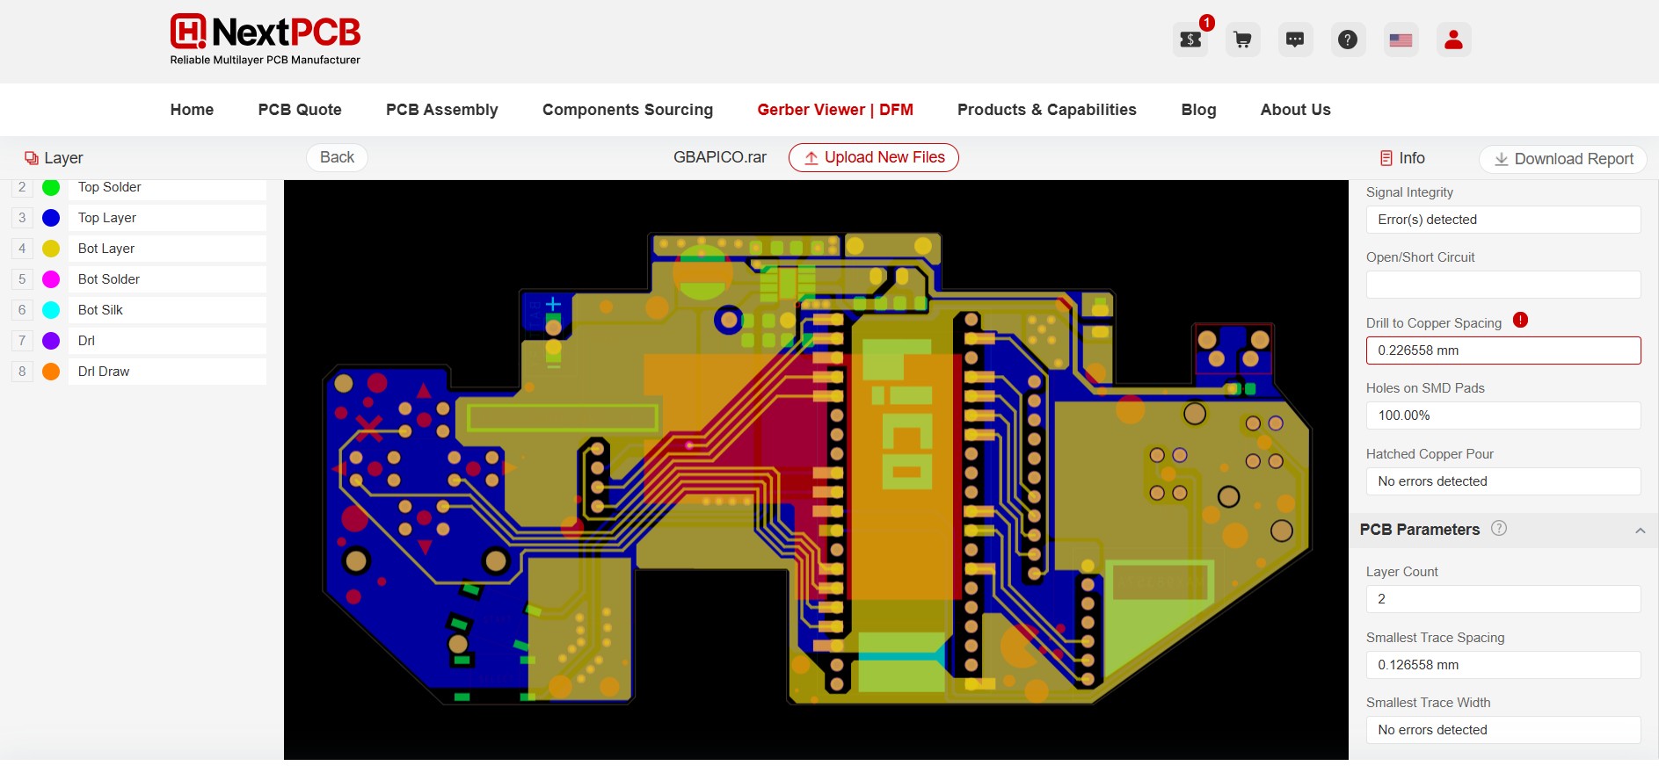
Task: Click Upload New Files button
Action: 874,157
